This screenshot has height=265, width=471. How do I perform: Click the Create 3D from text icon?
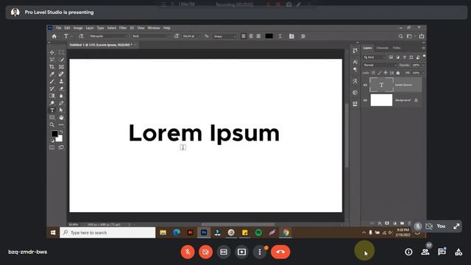coord(302,36)
